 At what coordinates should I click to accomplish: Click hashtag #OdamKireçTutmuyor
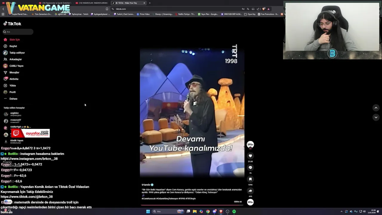pyautogui.click(x=167, y=199)
